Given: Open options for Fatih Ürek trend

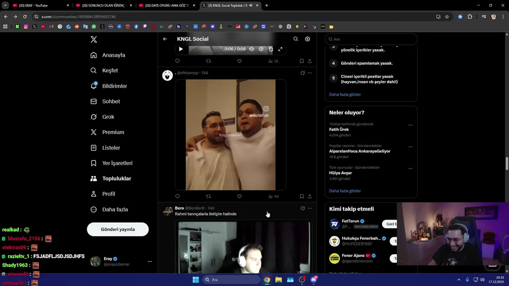Looking at the screenshot, I should (x=410, y=125).
